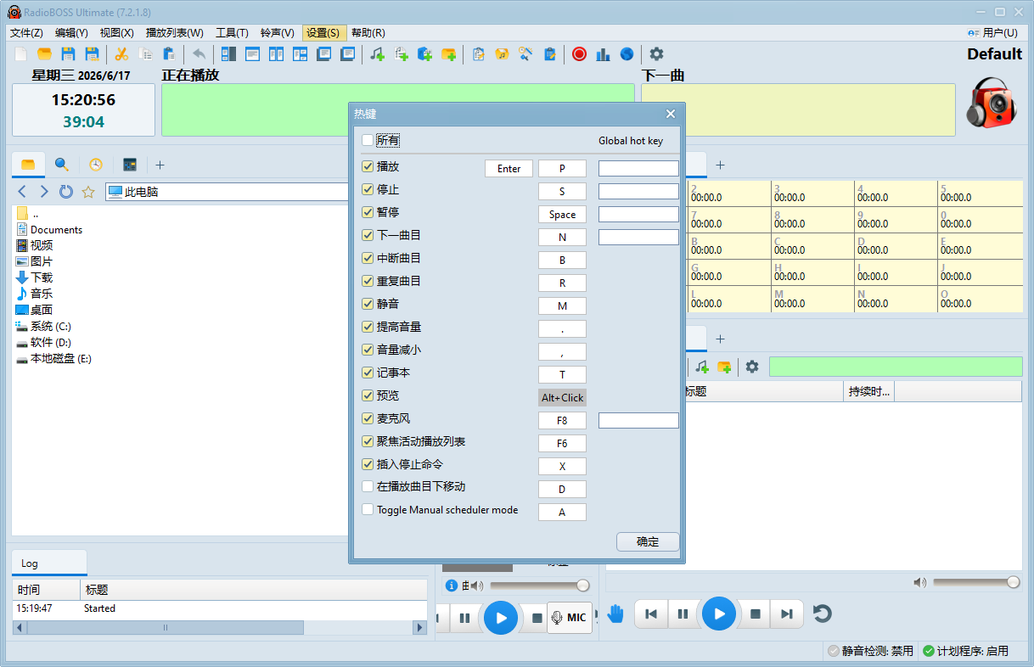This screenshot has width=1034, height=667.
Task: Select 系统 (C:) drive in file list
Action: [50, 326]
